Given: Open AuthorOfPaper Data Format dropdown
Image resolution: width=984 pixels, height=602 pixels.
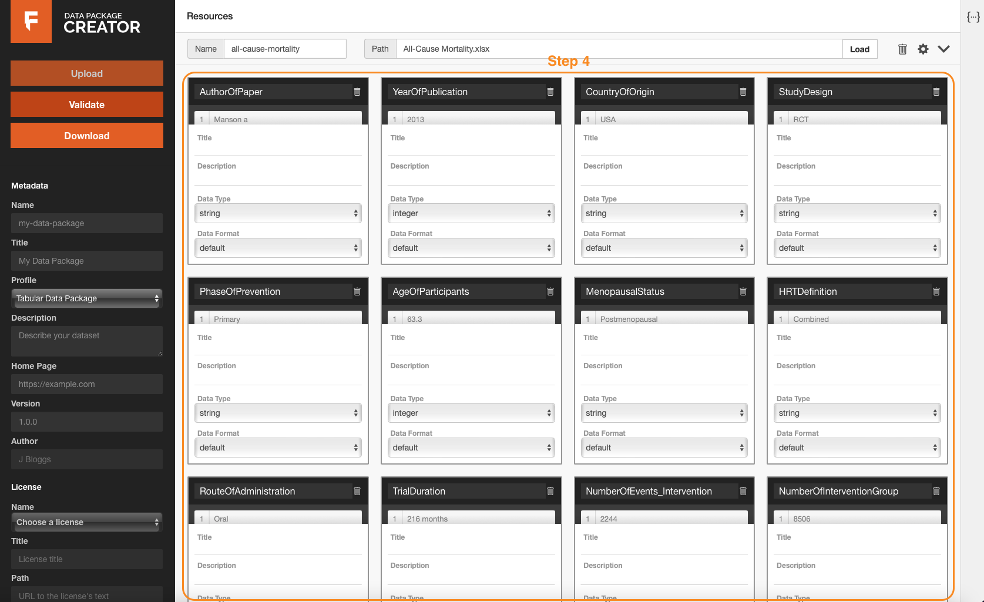Looking at the screenshot, I should 278,248.
